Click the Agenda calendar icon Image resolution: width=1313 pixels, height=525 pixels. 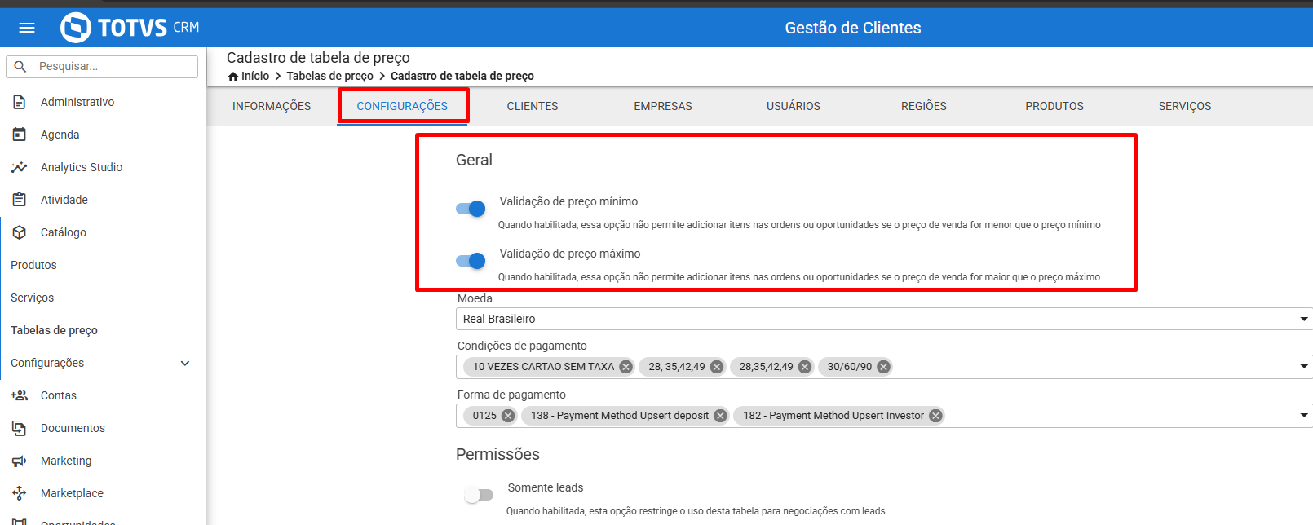tap(20, 135)
